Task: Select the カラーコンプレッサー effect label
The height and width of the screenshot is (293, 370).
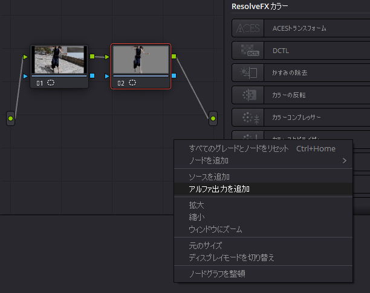Action: [x=296, y=117]
